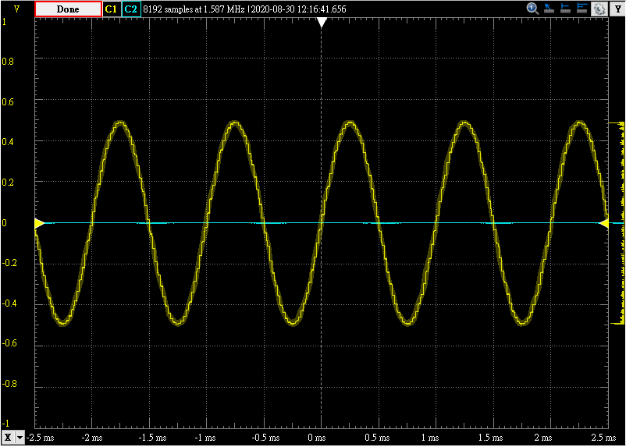Click the '0.8' voltage axis label
Viewport: 626px width, 447px height.
click(6, 62)
